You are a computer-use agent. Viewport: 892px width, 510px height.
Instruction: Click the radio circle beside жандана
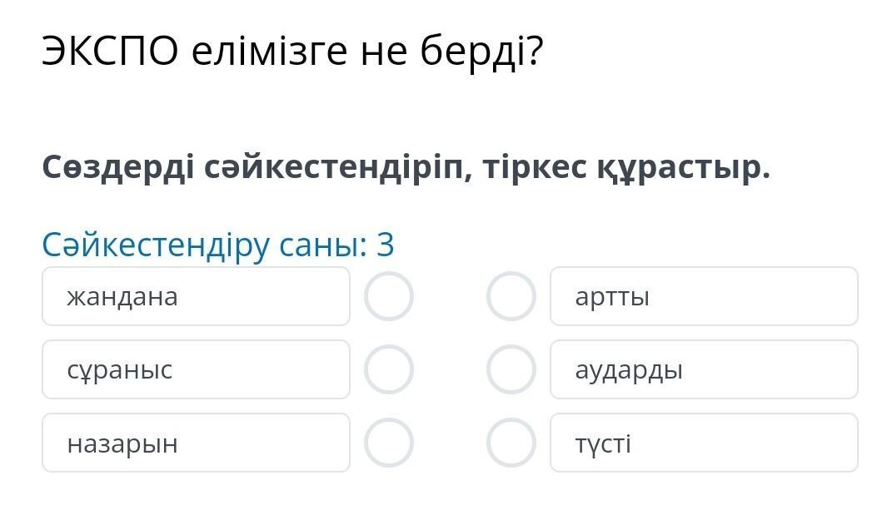389,297
